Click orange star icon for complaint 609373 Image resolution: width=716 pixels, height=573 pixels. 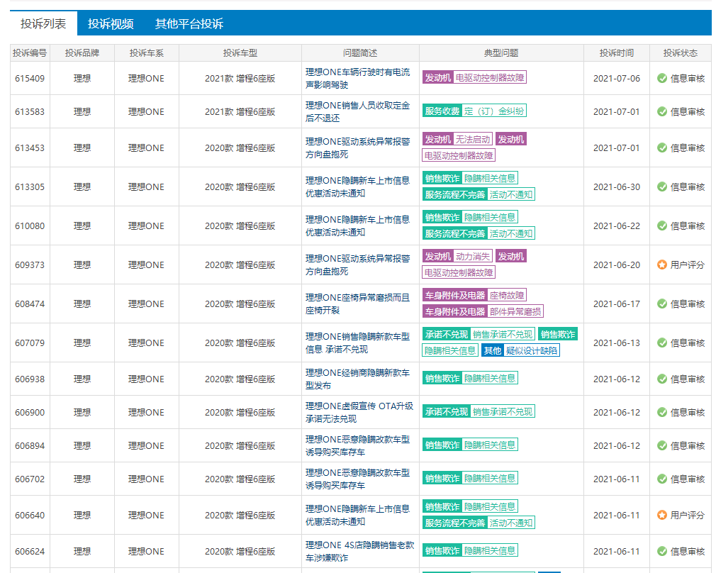click(x=661, y=265)
